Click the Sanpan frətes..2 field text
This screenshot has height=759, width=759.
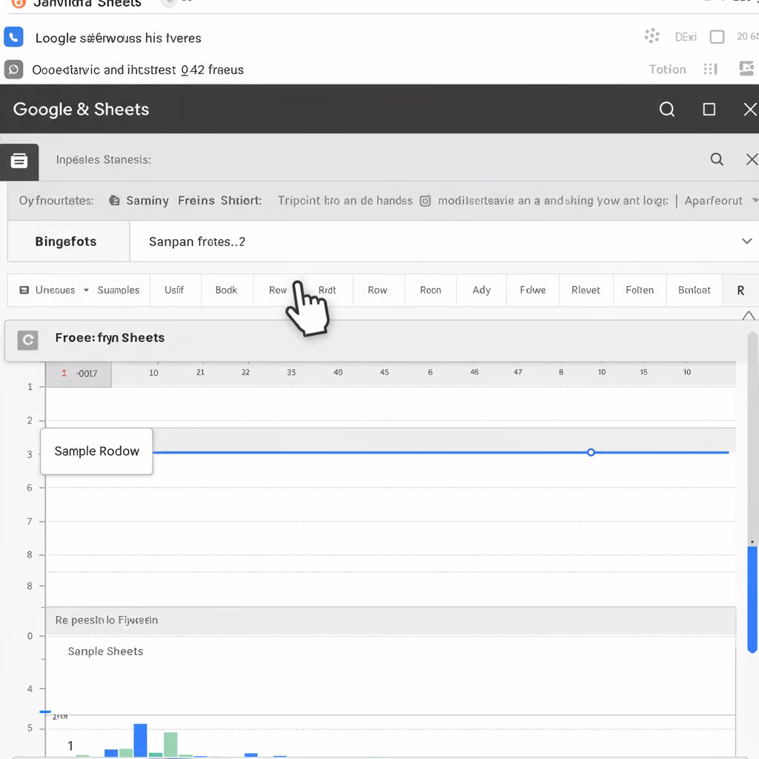(x=197, y=242)
